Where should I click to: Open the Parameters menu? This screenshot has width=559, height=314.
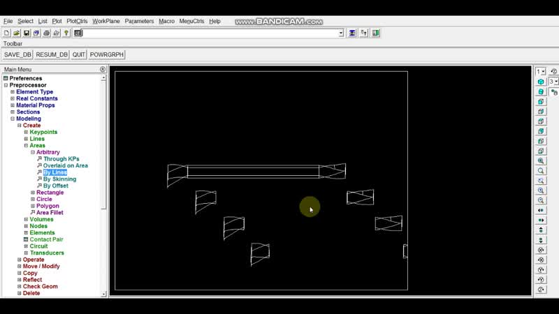(x=139, y=22)
